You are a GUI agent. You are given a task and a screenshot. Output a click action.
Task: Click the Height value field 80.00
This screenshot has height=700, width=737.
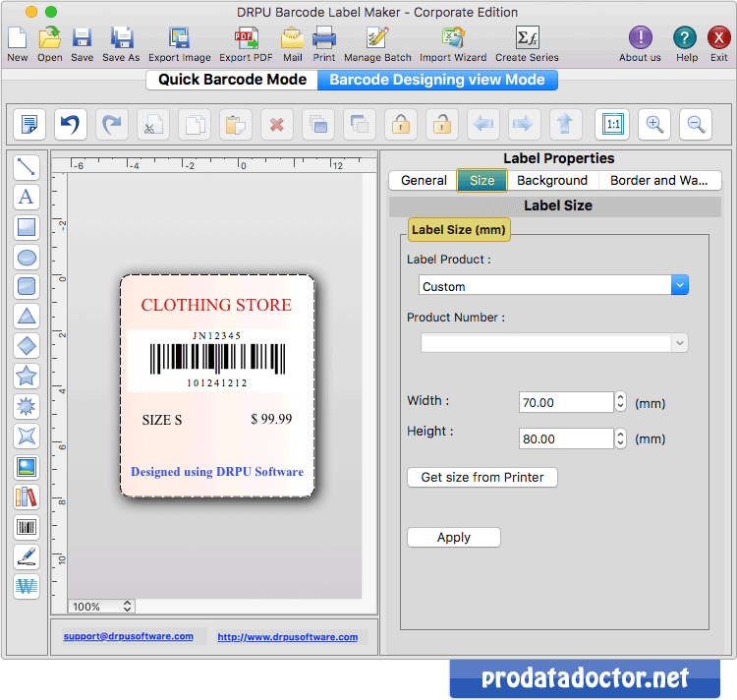pyautogui.click(x=566, y=438)
